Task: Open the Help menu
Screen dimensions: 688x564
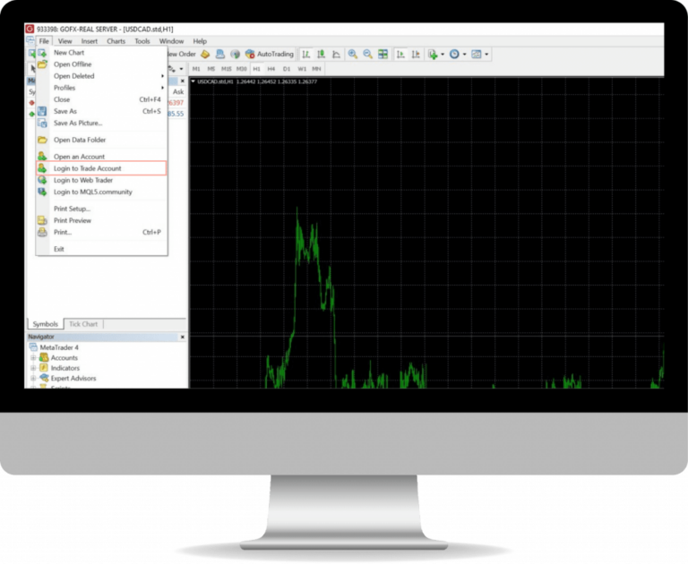Action: pyautogui.click(x=200, y=41)
